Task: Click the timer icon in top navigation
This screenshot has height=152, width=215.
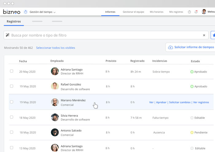Action: coord(189,12)
